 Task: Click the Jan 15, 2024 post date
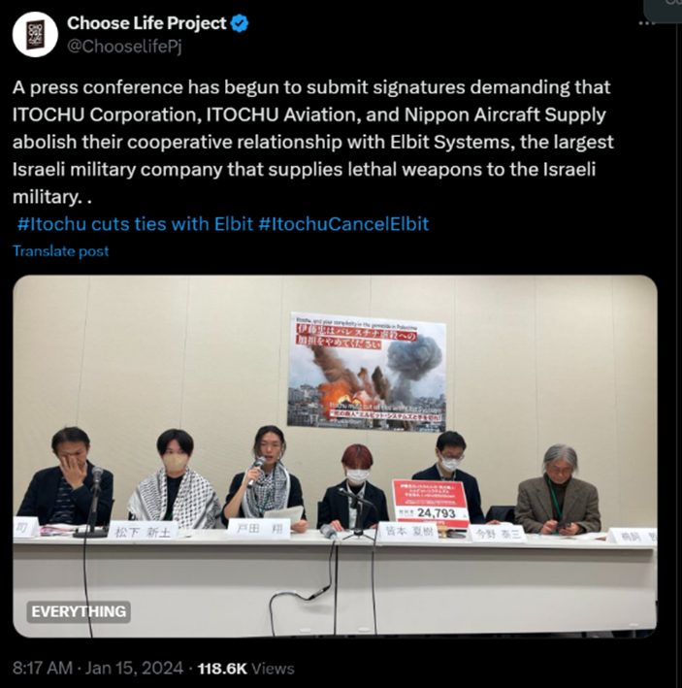pos(134,669)
